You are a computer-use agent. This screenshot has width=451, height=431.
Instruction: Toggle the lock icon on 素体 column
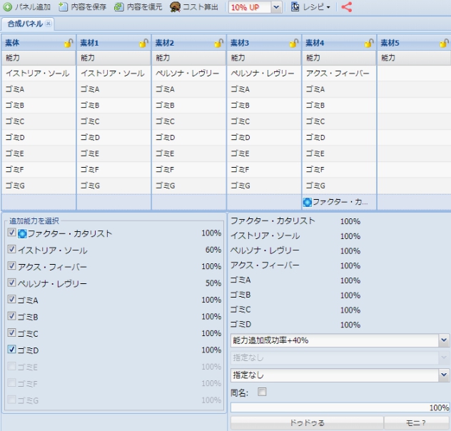pos(69,44)
